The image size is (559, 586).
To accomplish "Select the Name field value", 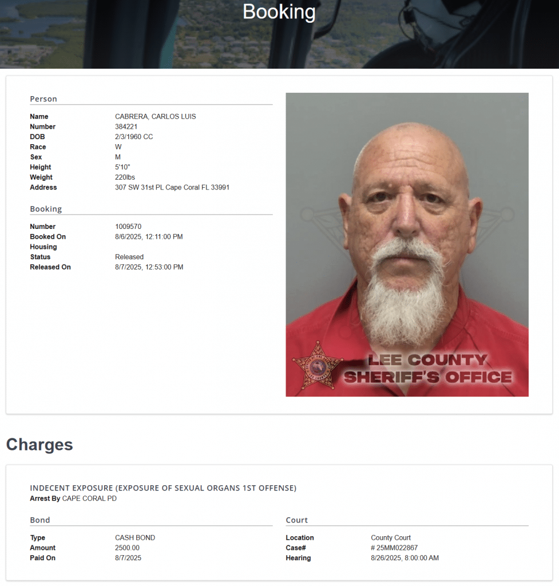I will 156,117.
